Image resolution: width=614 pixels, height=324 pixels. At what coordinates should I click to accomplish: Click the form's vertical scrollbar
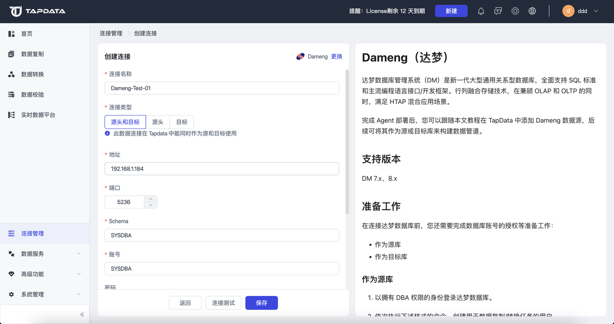pos(347,142)
